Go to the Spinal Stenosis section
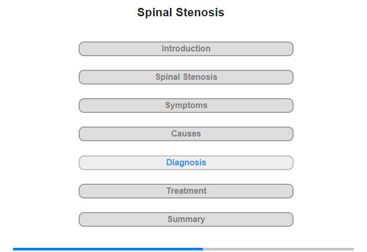 coord(186,77)
